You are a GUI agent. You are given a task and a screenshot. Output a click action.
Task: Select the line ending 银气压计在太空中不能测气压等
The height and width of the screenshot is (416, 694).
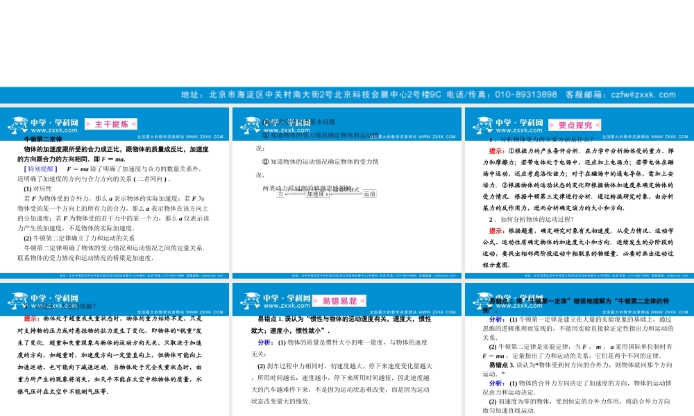tap(63, 392)
